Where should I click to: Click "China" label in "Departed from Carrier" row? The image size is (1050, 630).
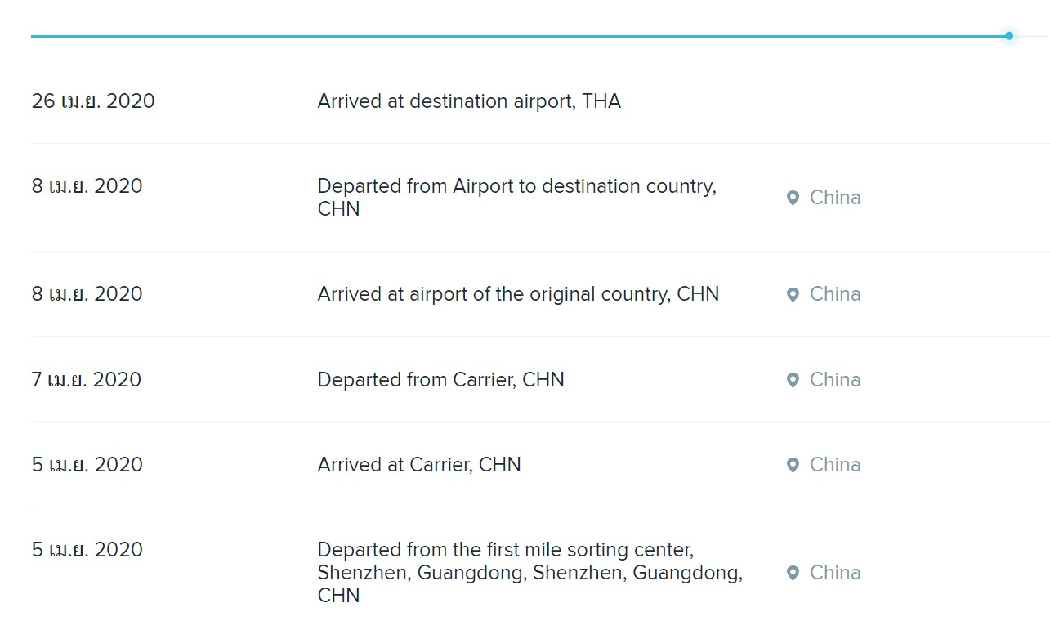click(x=835, y=380)
